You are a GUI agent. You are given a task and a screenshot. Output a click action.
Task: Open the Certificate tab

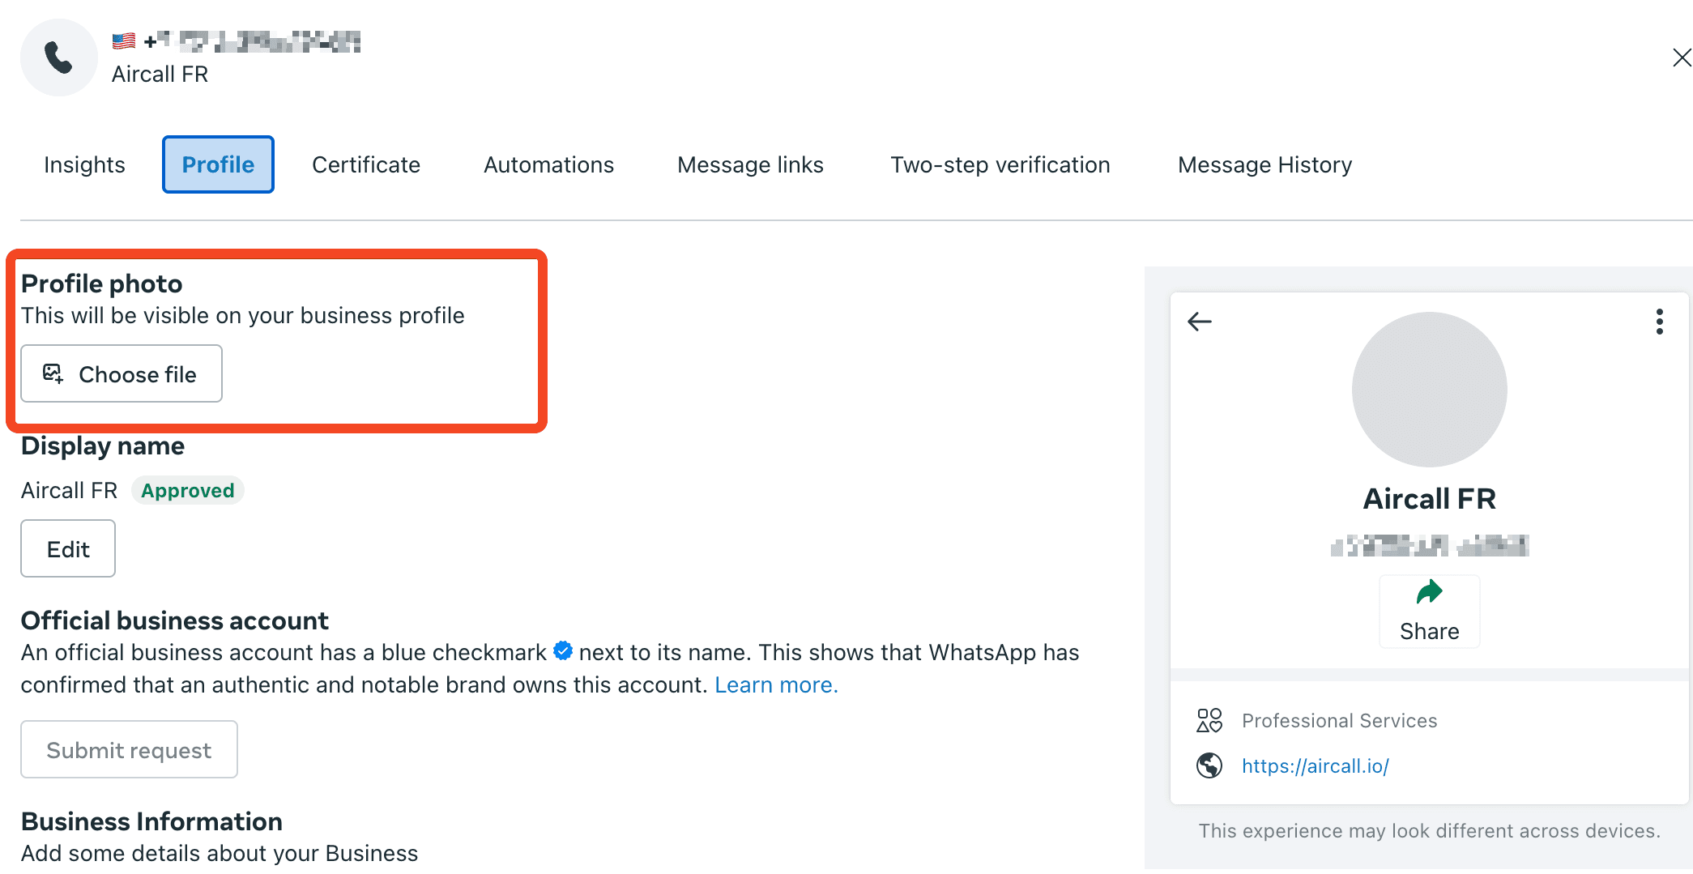click(366, 164)
